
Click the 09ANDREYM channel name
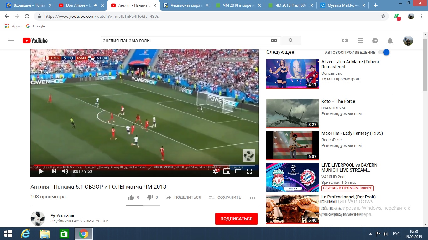333,108
